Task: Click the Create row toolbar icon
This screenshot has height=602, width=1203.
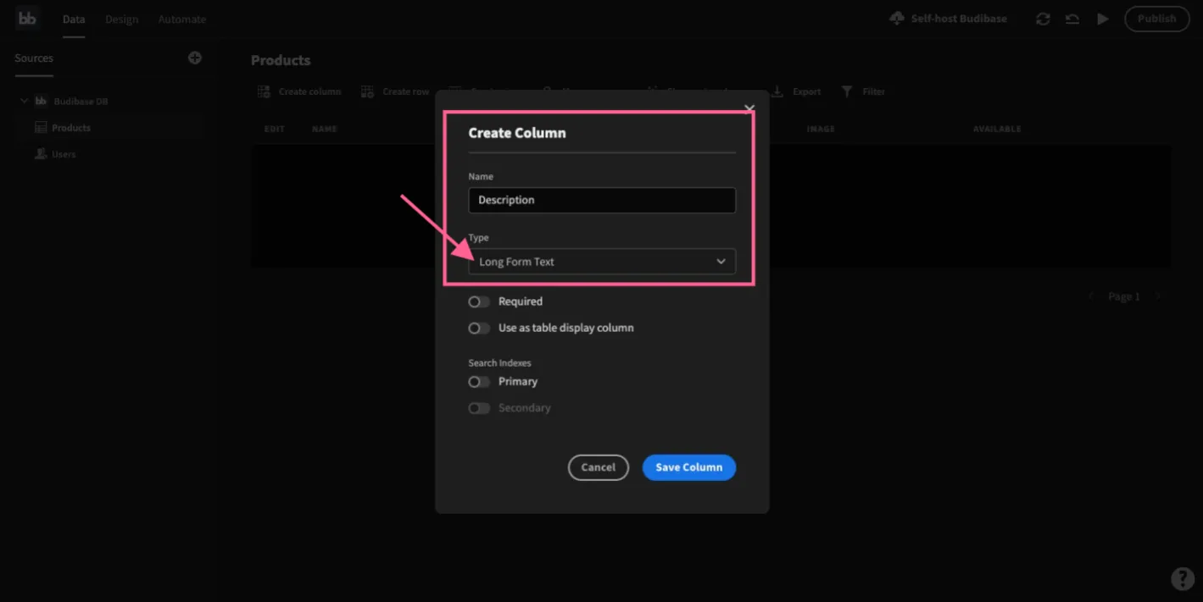Action: 367,91
